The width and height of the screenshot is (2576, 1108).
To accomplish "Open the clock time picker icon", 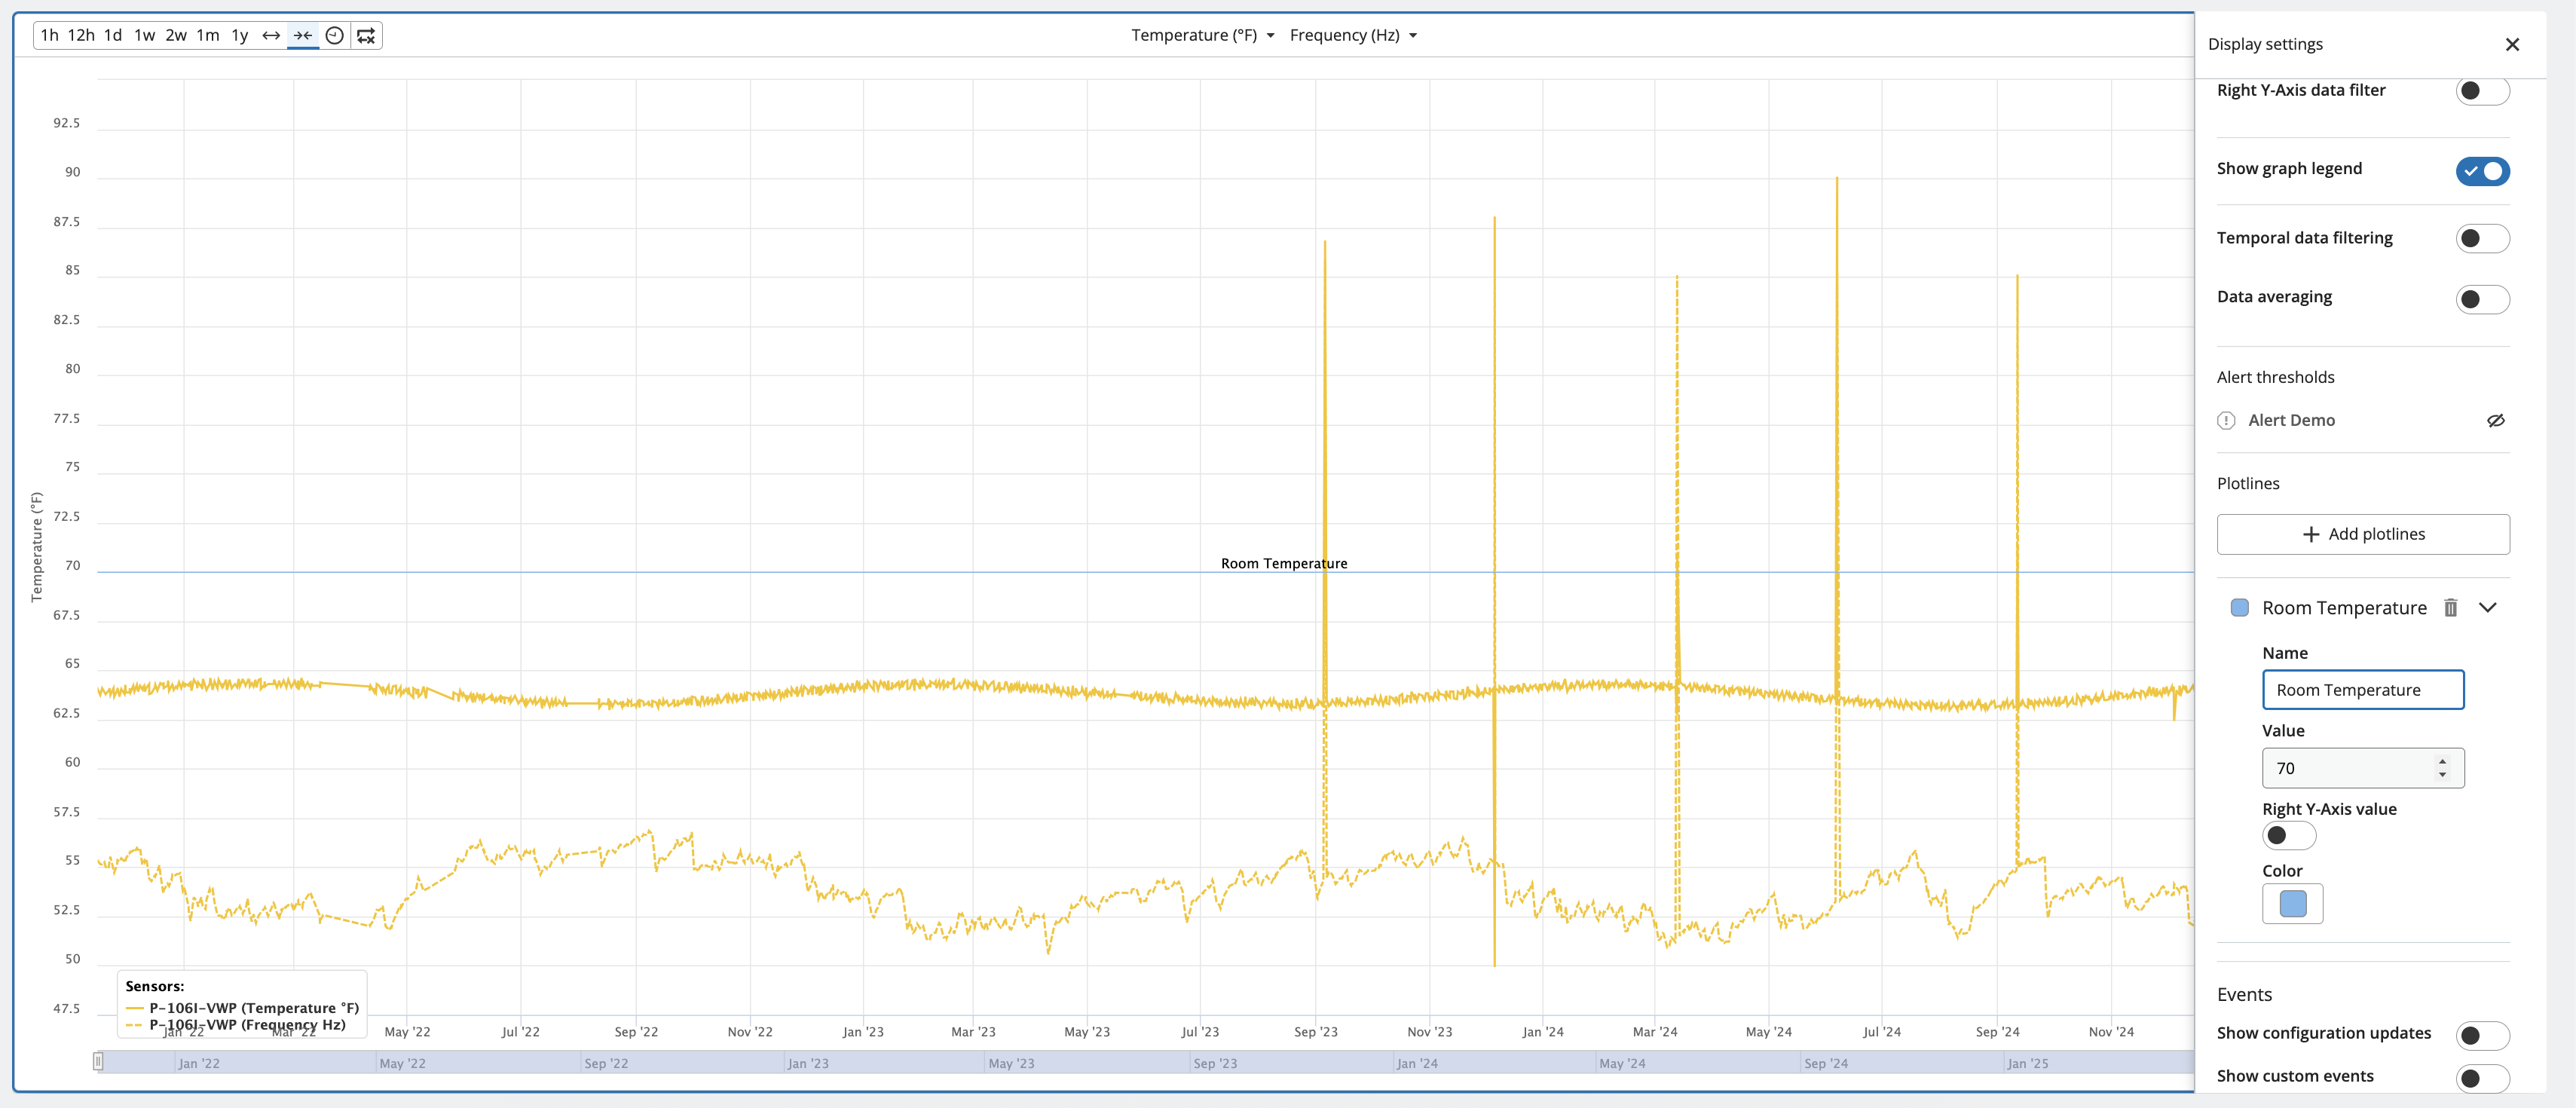I will pyautogui.click(x=335, y=36).
